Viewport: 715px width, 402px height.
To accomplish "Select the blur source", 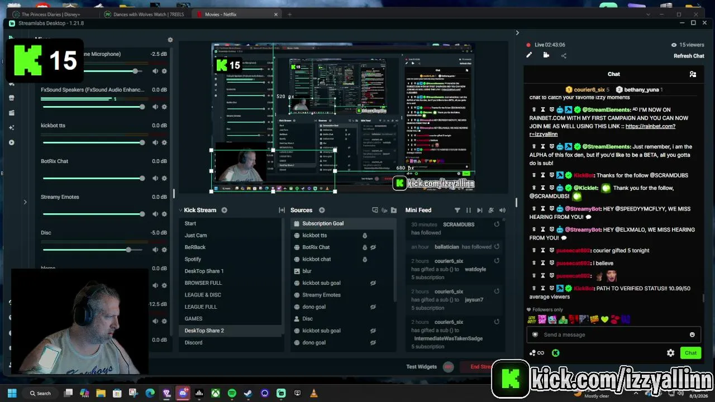I will 342,271.
